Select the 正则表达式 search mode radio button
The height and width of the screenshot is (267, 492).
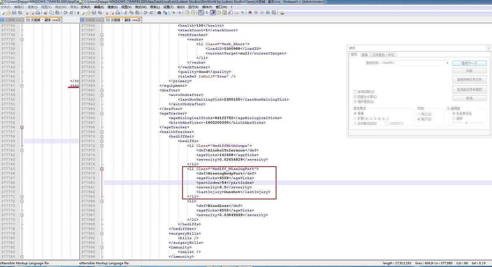(355, 124)
